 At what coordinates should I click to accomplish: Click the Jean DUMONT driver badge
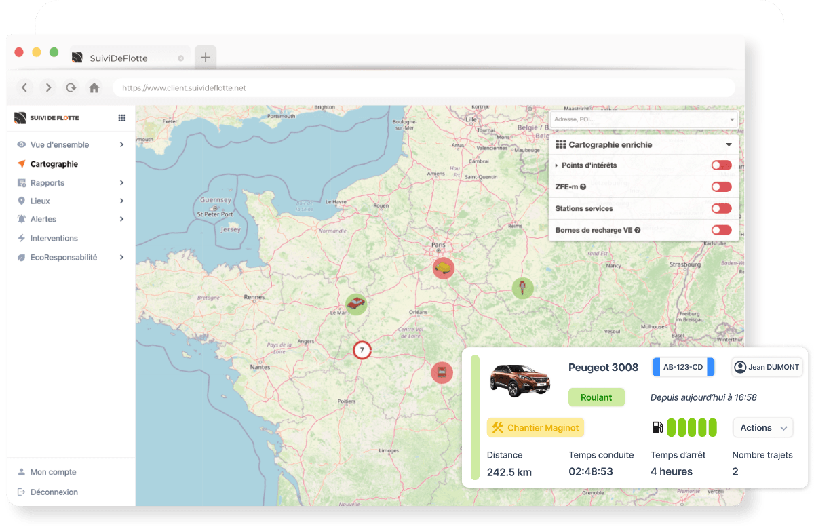click(767, 367)
